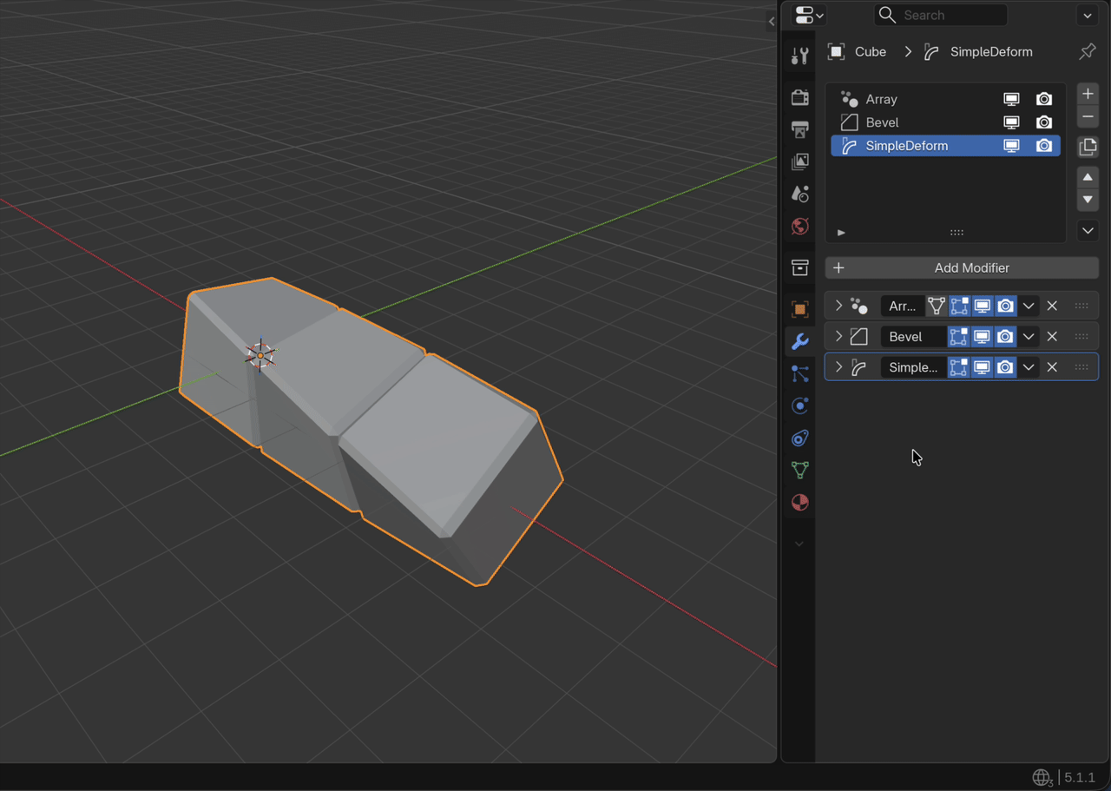The width and height of the screenshot is (1111, 791).
Task: Open the Collection properties tab
Action: coord(799,267)
